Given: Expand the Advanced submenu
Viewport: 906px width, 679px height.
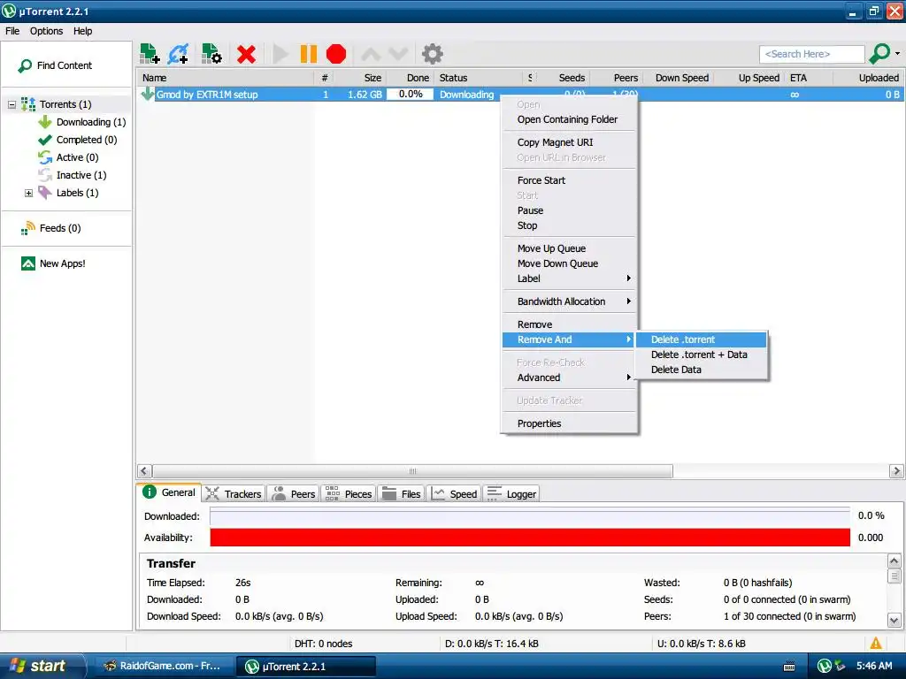Looking at the screenshot, I should [x=569, y=378].
